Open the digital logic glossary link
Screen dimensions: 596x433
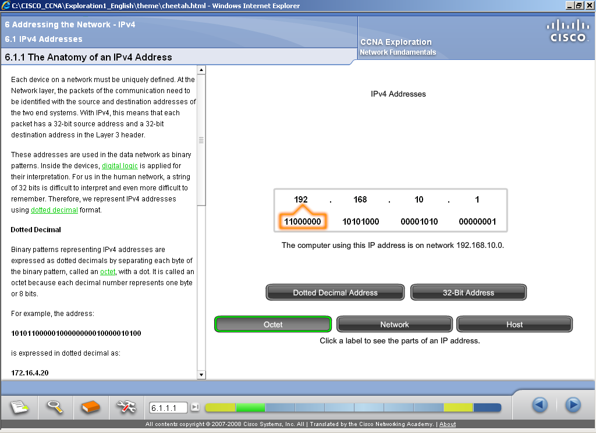coord(120,166)
